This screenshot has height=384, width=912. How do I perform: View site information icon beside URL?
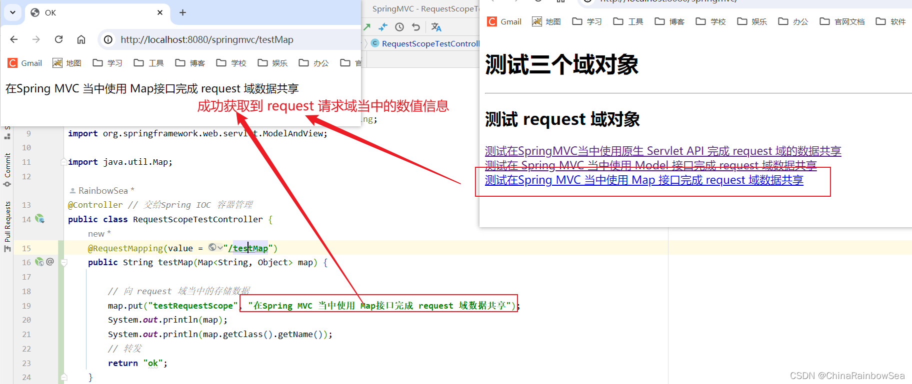coord(108,39)
